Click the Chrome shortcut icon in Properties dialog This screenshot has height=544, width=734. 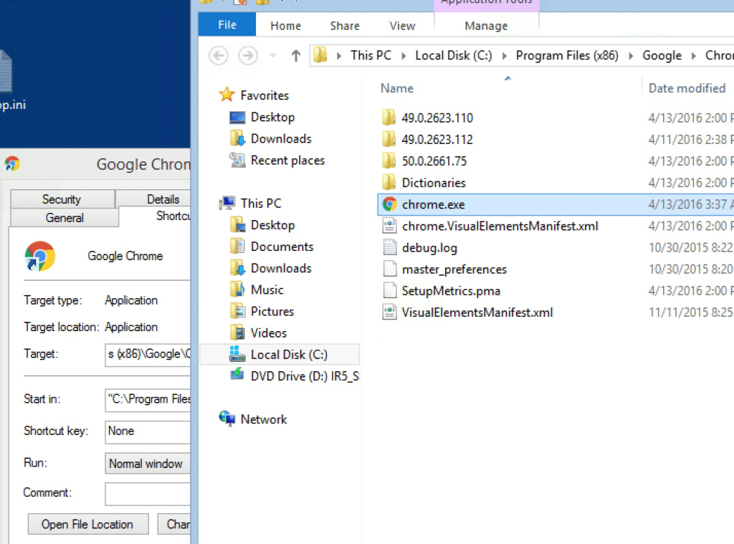pyautogui.click(x=40, y=256)
